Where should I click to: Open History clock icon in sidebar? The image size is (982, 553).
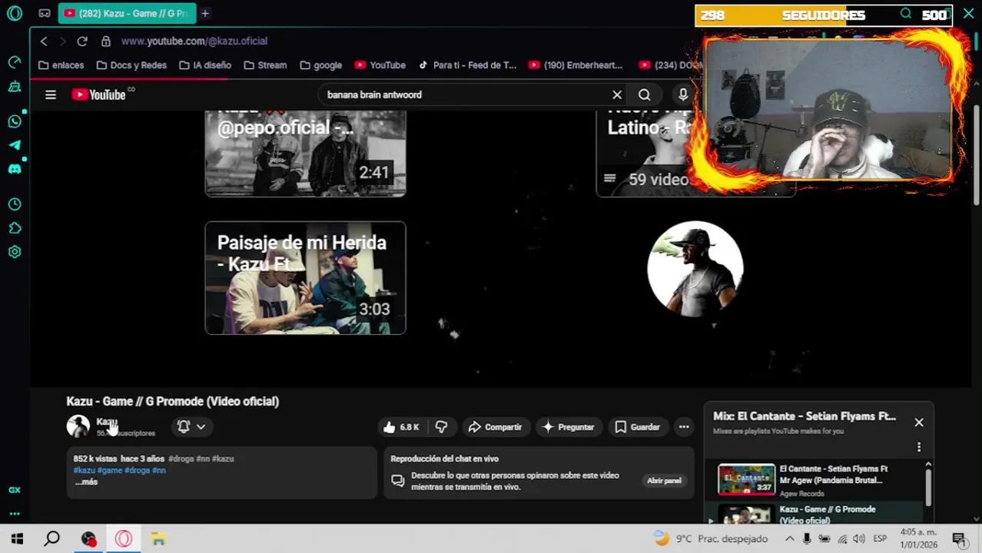click(x=15, y=204)
